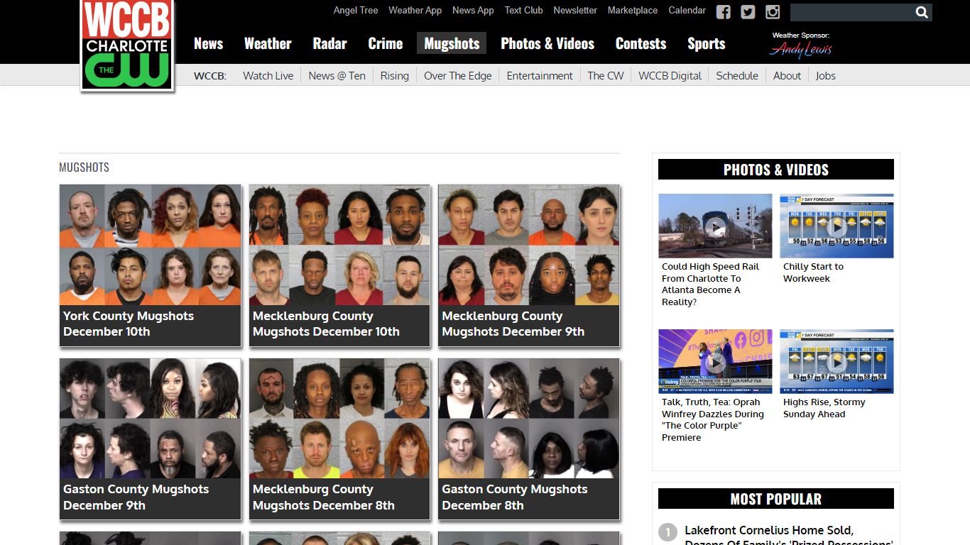Click the header search input field
Screen dimensions: 970x545
(851, 12)
